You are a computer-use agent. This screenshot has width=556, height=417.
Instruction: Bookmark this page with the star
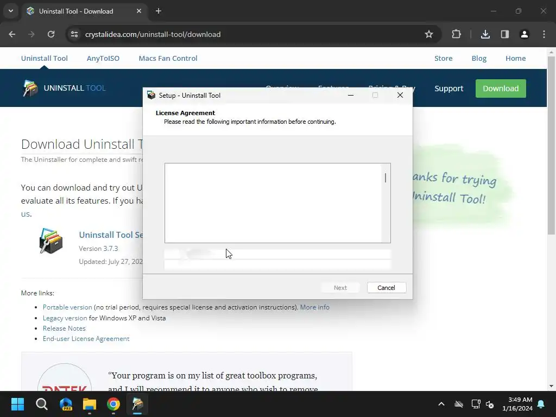pos(429,34)
